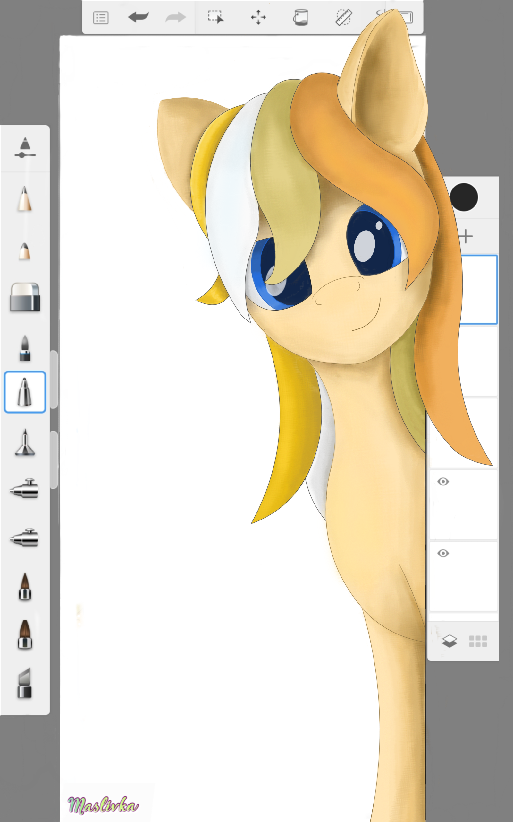Image resolution: width=513 pixels, height=822 pixels.
Task: Choose the Transform move tool
Action: (x=258, y=17)
